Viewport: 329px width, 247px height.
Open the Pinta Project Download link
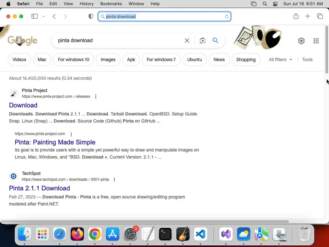pos(23,105)
